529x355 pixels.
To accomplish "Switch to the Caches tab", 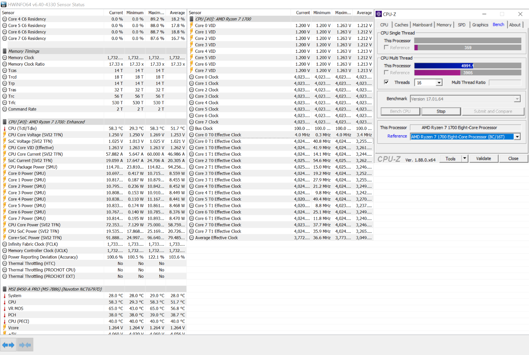I will [401, 25].
